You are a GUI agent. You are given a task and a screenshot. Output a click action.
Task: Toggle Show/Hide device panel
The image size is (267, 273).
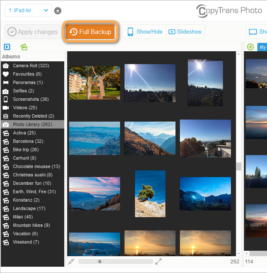[144, 32]
